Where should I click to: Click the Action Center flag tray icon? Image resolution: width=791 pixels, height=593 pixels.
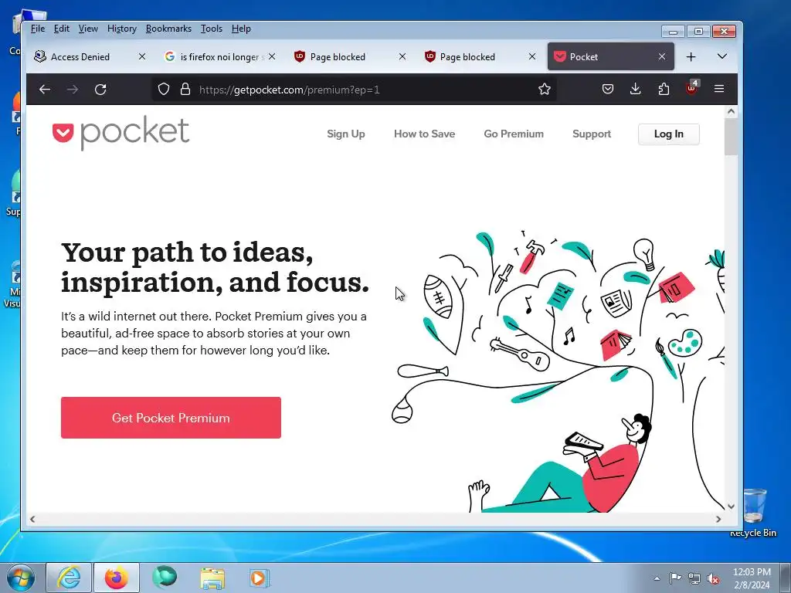(x=675, y=578)
